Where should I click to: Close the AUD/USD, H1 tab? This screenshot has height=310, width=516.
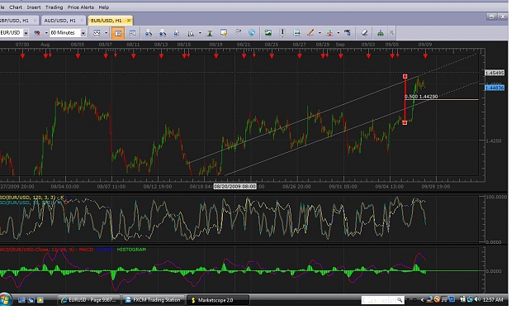82,21
